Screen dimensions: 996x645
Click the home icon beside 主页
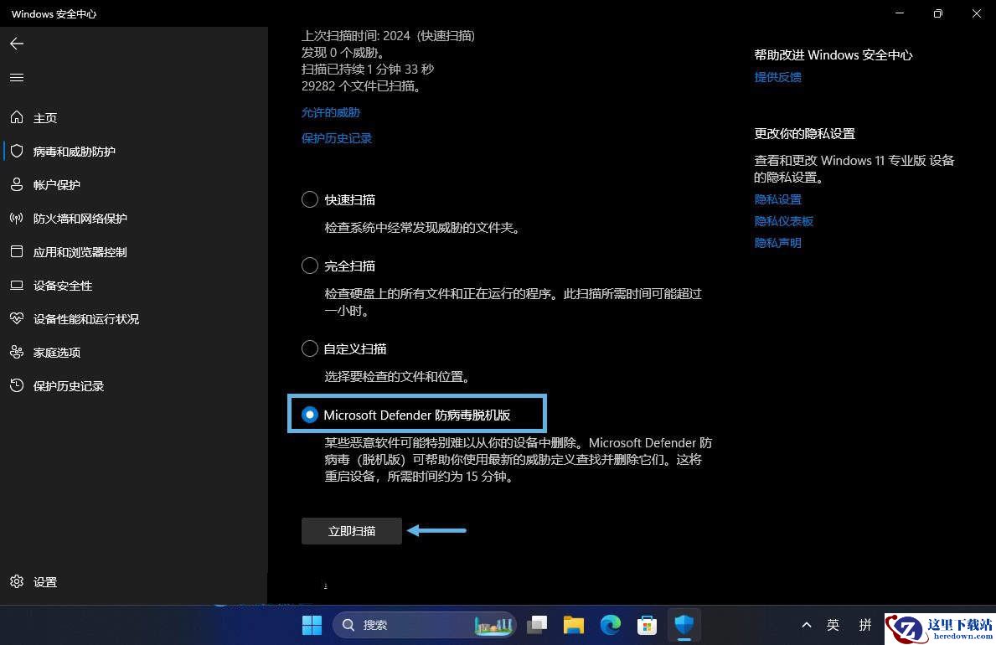(17, 117)
